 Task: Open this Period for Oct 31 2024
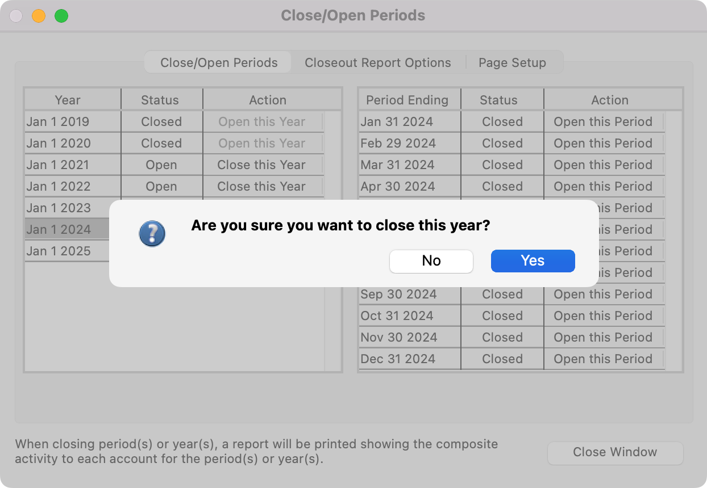click(x=603, y=316)
